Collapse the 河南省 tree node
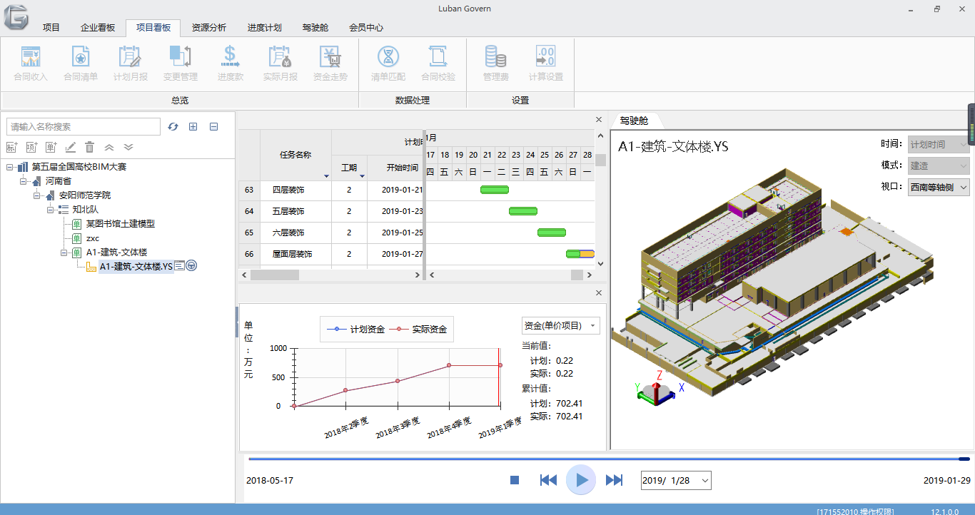 [x=24, y=181]
